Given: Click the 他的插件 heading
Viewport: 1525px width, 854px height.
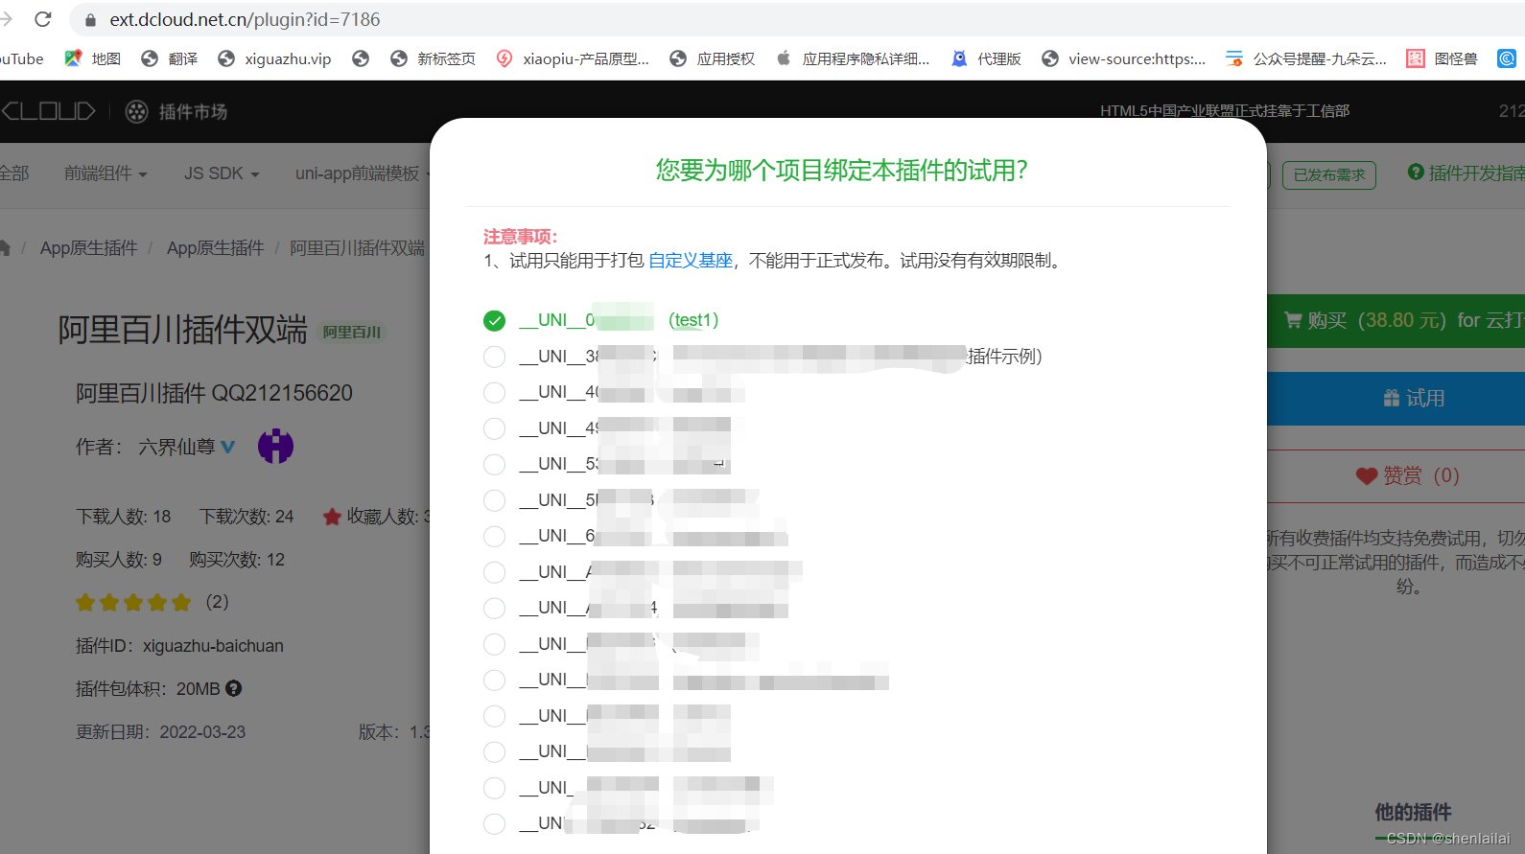Looking at the screenshot, I should pyautogui.click(x=1413, y=813).
